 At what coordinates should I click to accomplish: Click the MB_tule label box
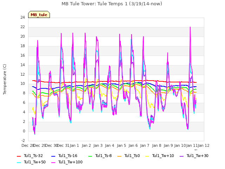point(39,14)
